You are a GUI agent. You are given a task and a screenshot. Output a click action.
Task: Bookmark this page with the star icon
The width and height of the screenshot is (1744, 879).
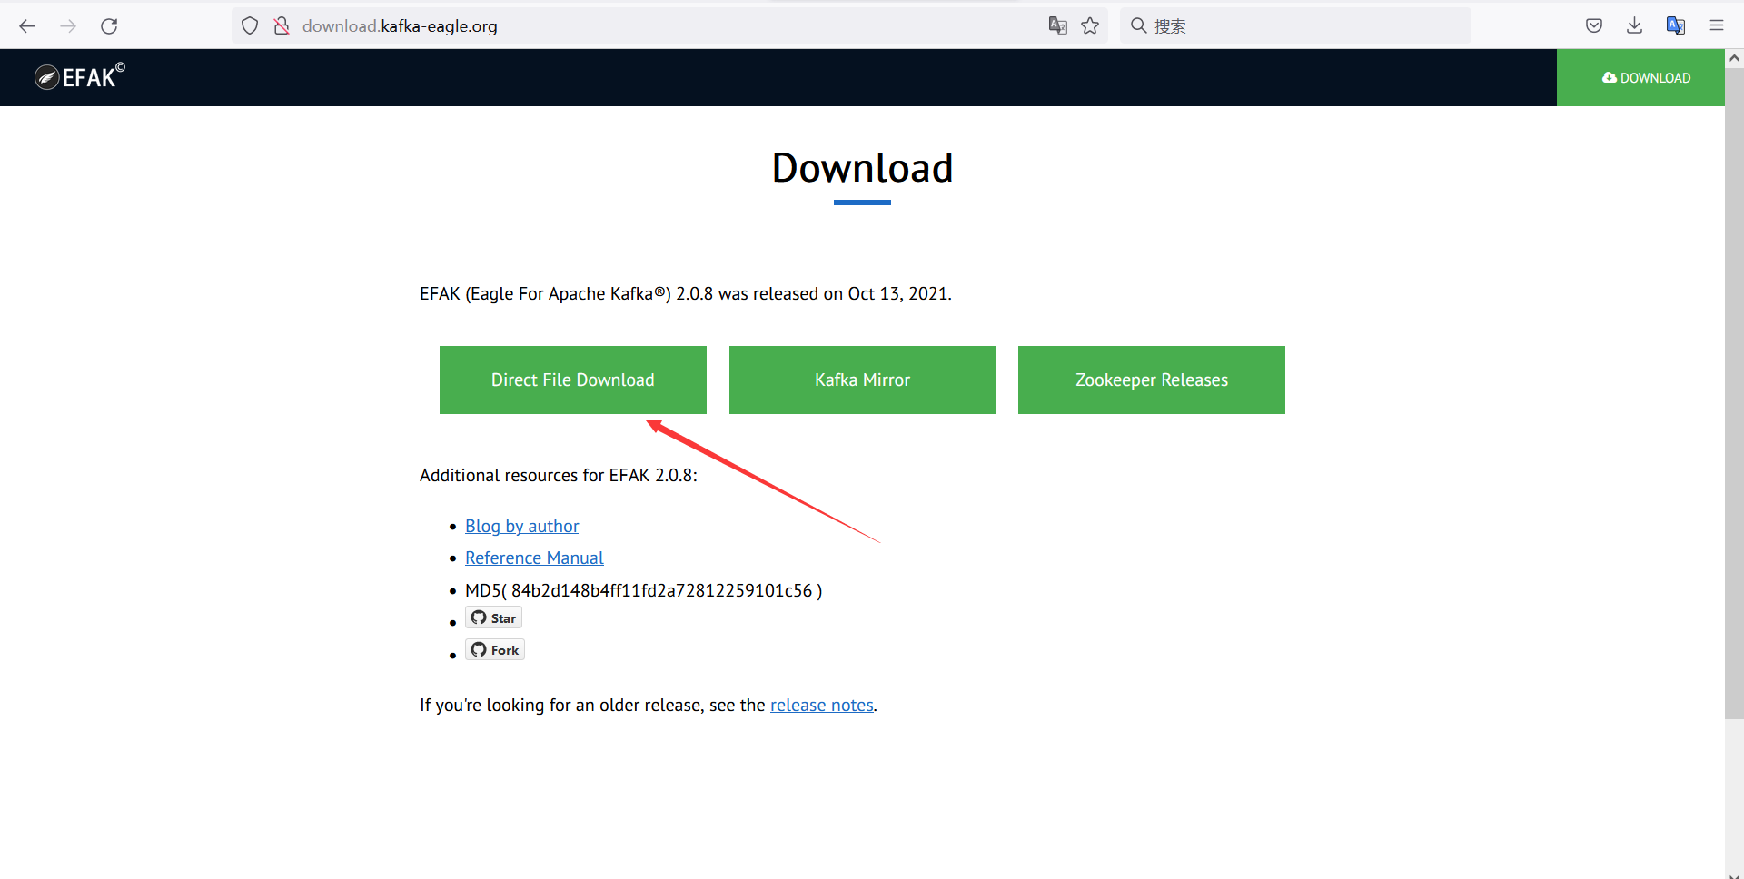(1090, 25)
